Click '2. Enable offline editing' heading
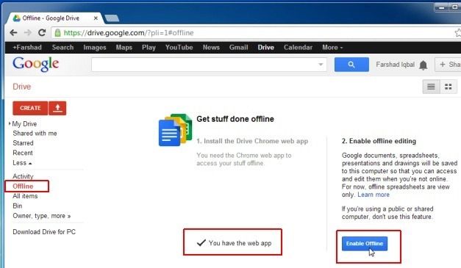The height and width of the screenshot is (268, 461). (379, 141)
